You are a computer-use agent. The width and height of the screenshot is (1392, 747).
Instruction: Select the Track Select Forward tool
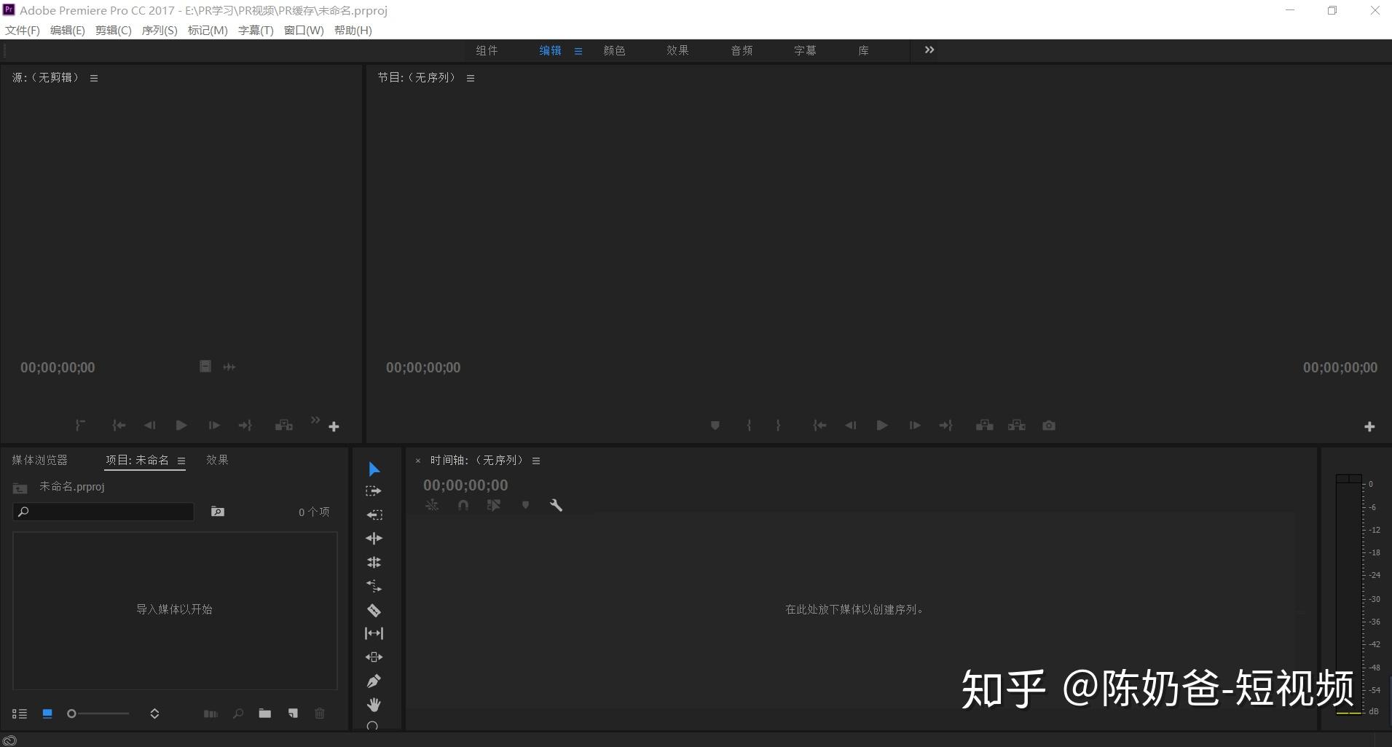tap(374, 491)
